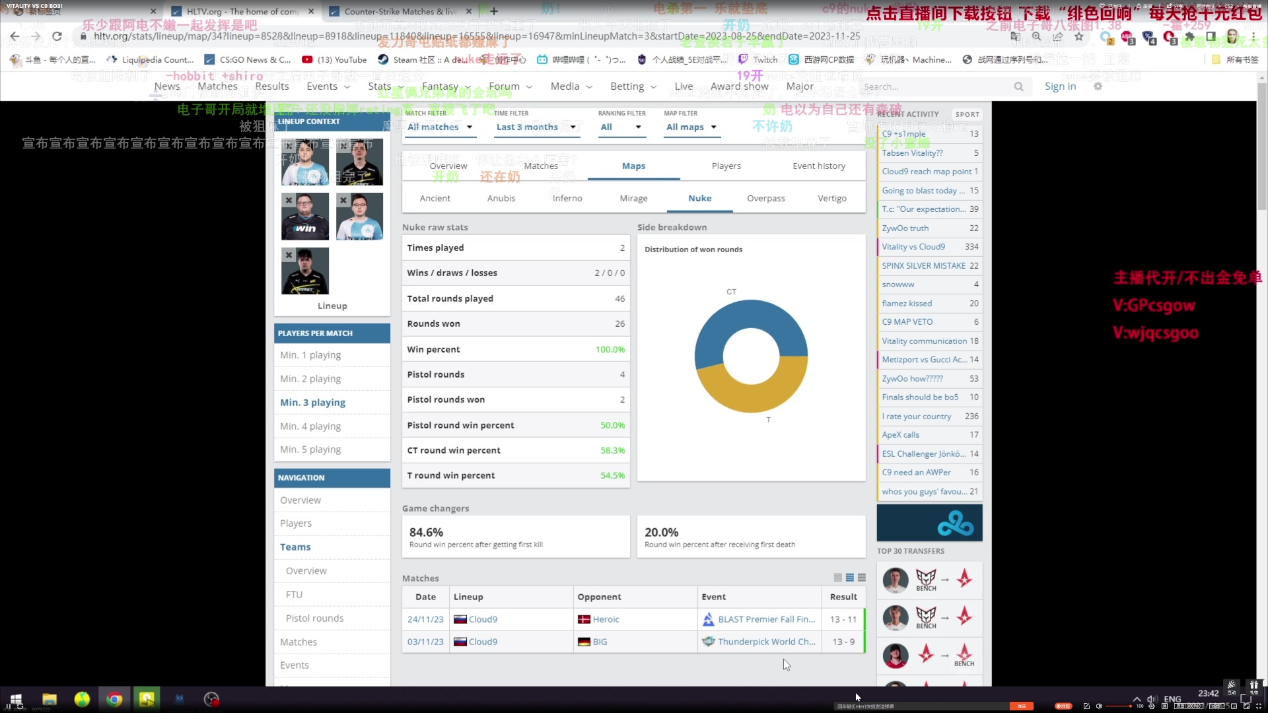The width and height of the screenshot is (1268, 713).
Task: Open the Chrome three-dot menu
Action: pos(1253,36)
